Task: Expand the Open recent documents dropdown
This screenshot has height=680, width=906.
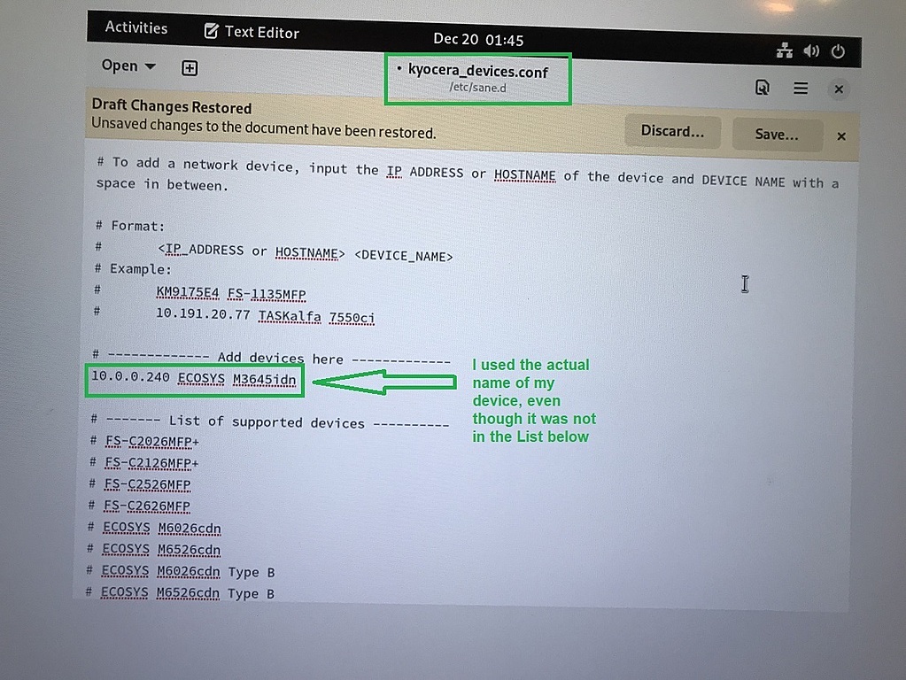Action: coord(127,66)
